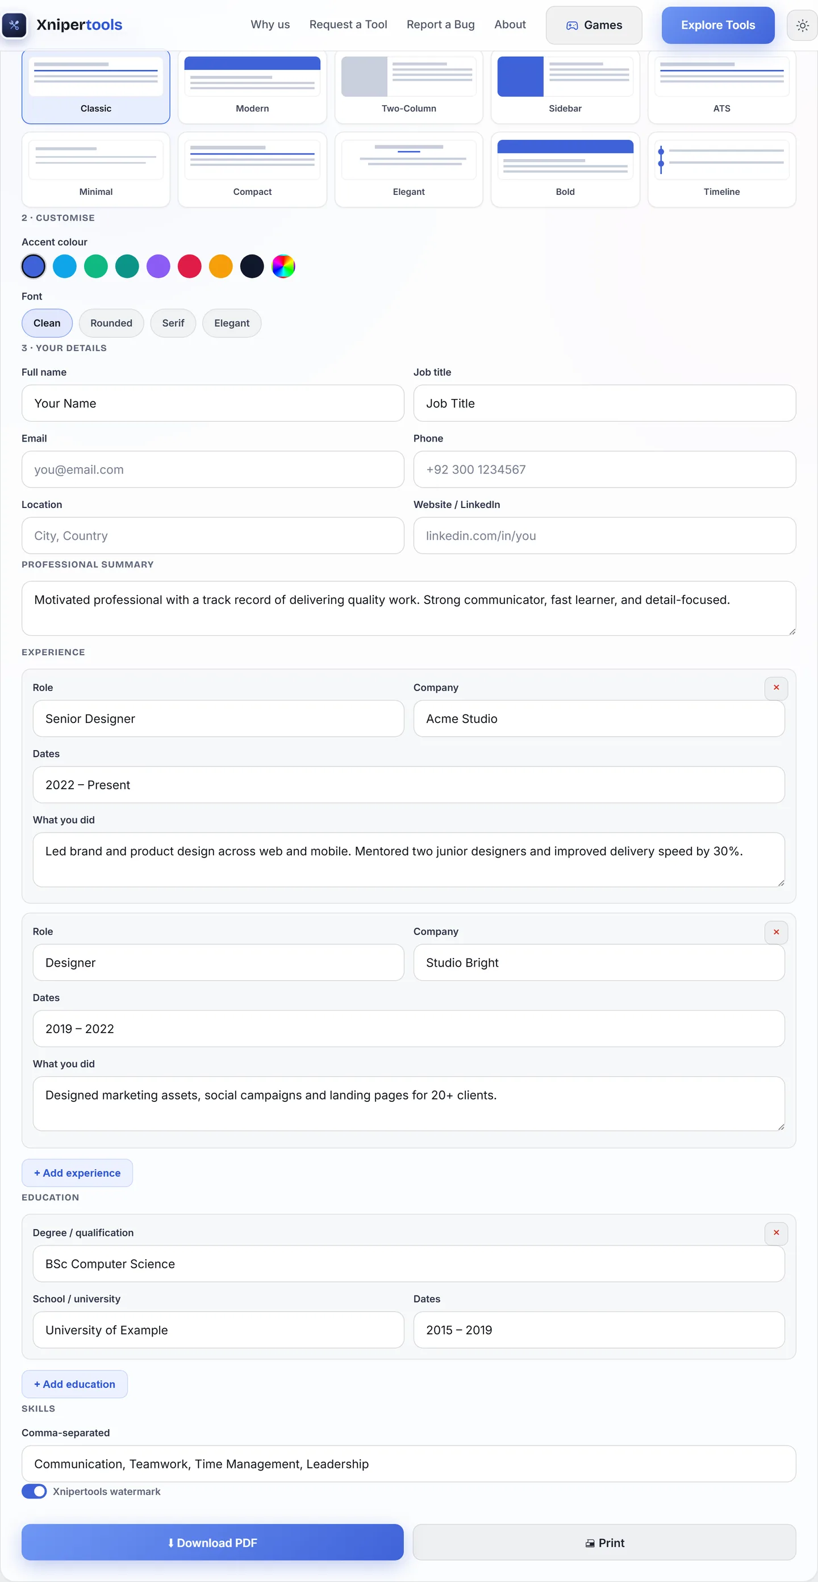Download the resume as PDF
The image size is (818, 1582).
pyautogui.click(x=212, y=1543)
